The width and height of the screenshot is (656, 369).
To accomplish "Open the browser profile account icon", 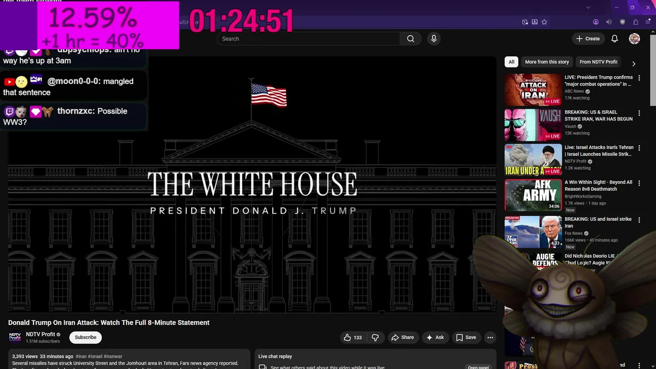I will point(596,22).
